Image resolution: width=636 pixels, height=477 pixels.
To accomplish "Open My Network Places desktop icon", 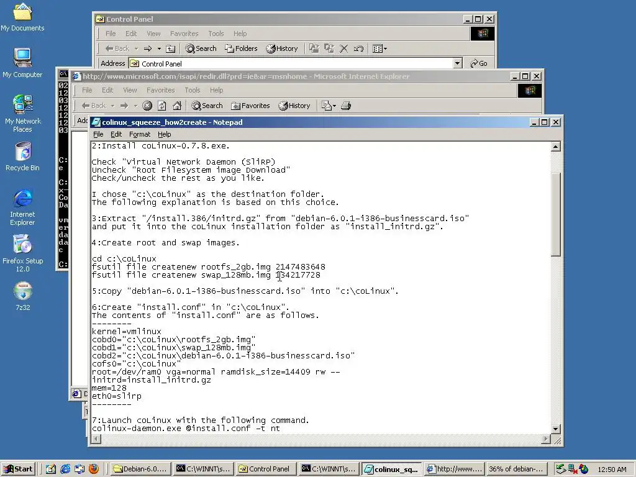I will point(22,114).
